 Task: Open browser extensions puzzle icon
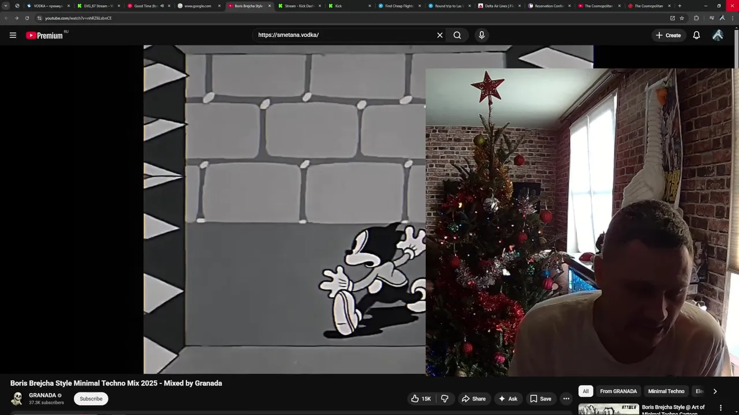696,18
